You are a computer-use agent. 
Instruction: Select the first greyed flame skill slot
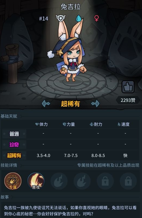pos(59,181)
